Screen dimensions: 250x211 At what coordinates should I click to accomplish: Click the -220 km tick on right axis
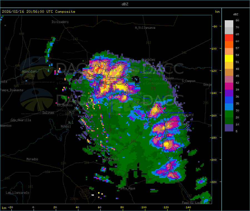[213, 182]
